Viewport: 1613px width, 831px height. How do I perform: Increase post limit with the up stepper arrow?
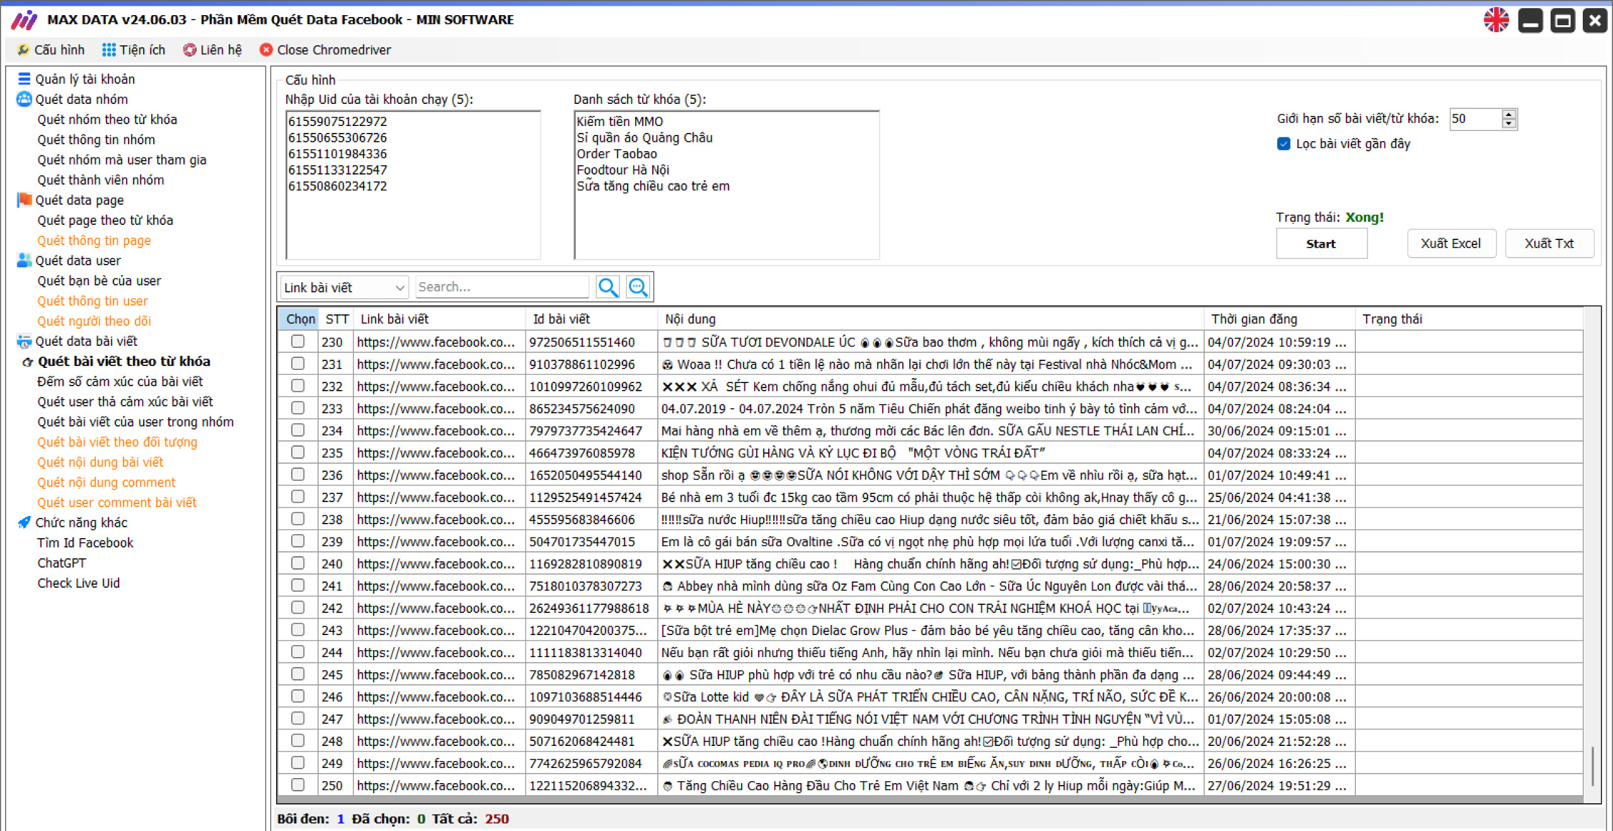[1508, 114]
